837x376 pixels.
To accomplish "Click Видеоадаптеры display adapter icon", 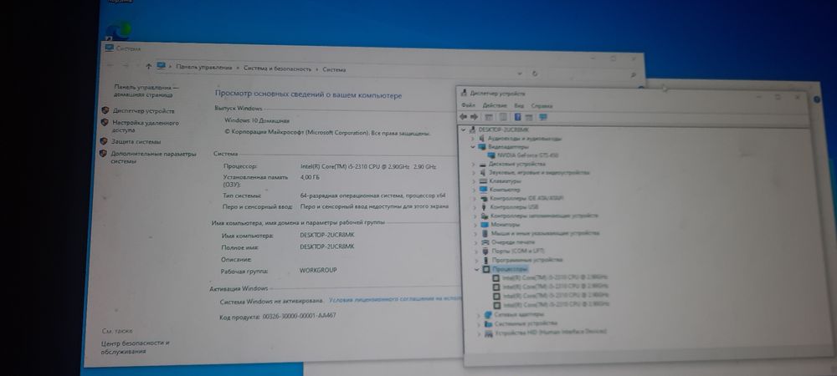I will coord(482,146).
